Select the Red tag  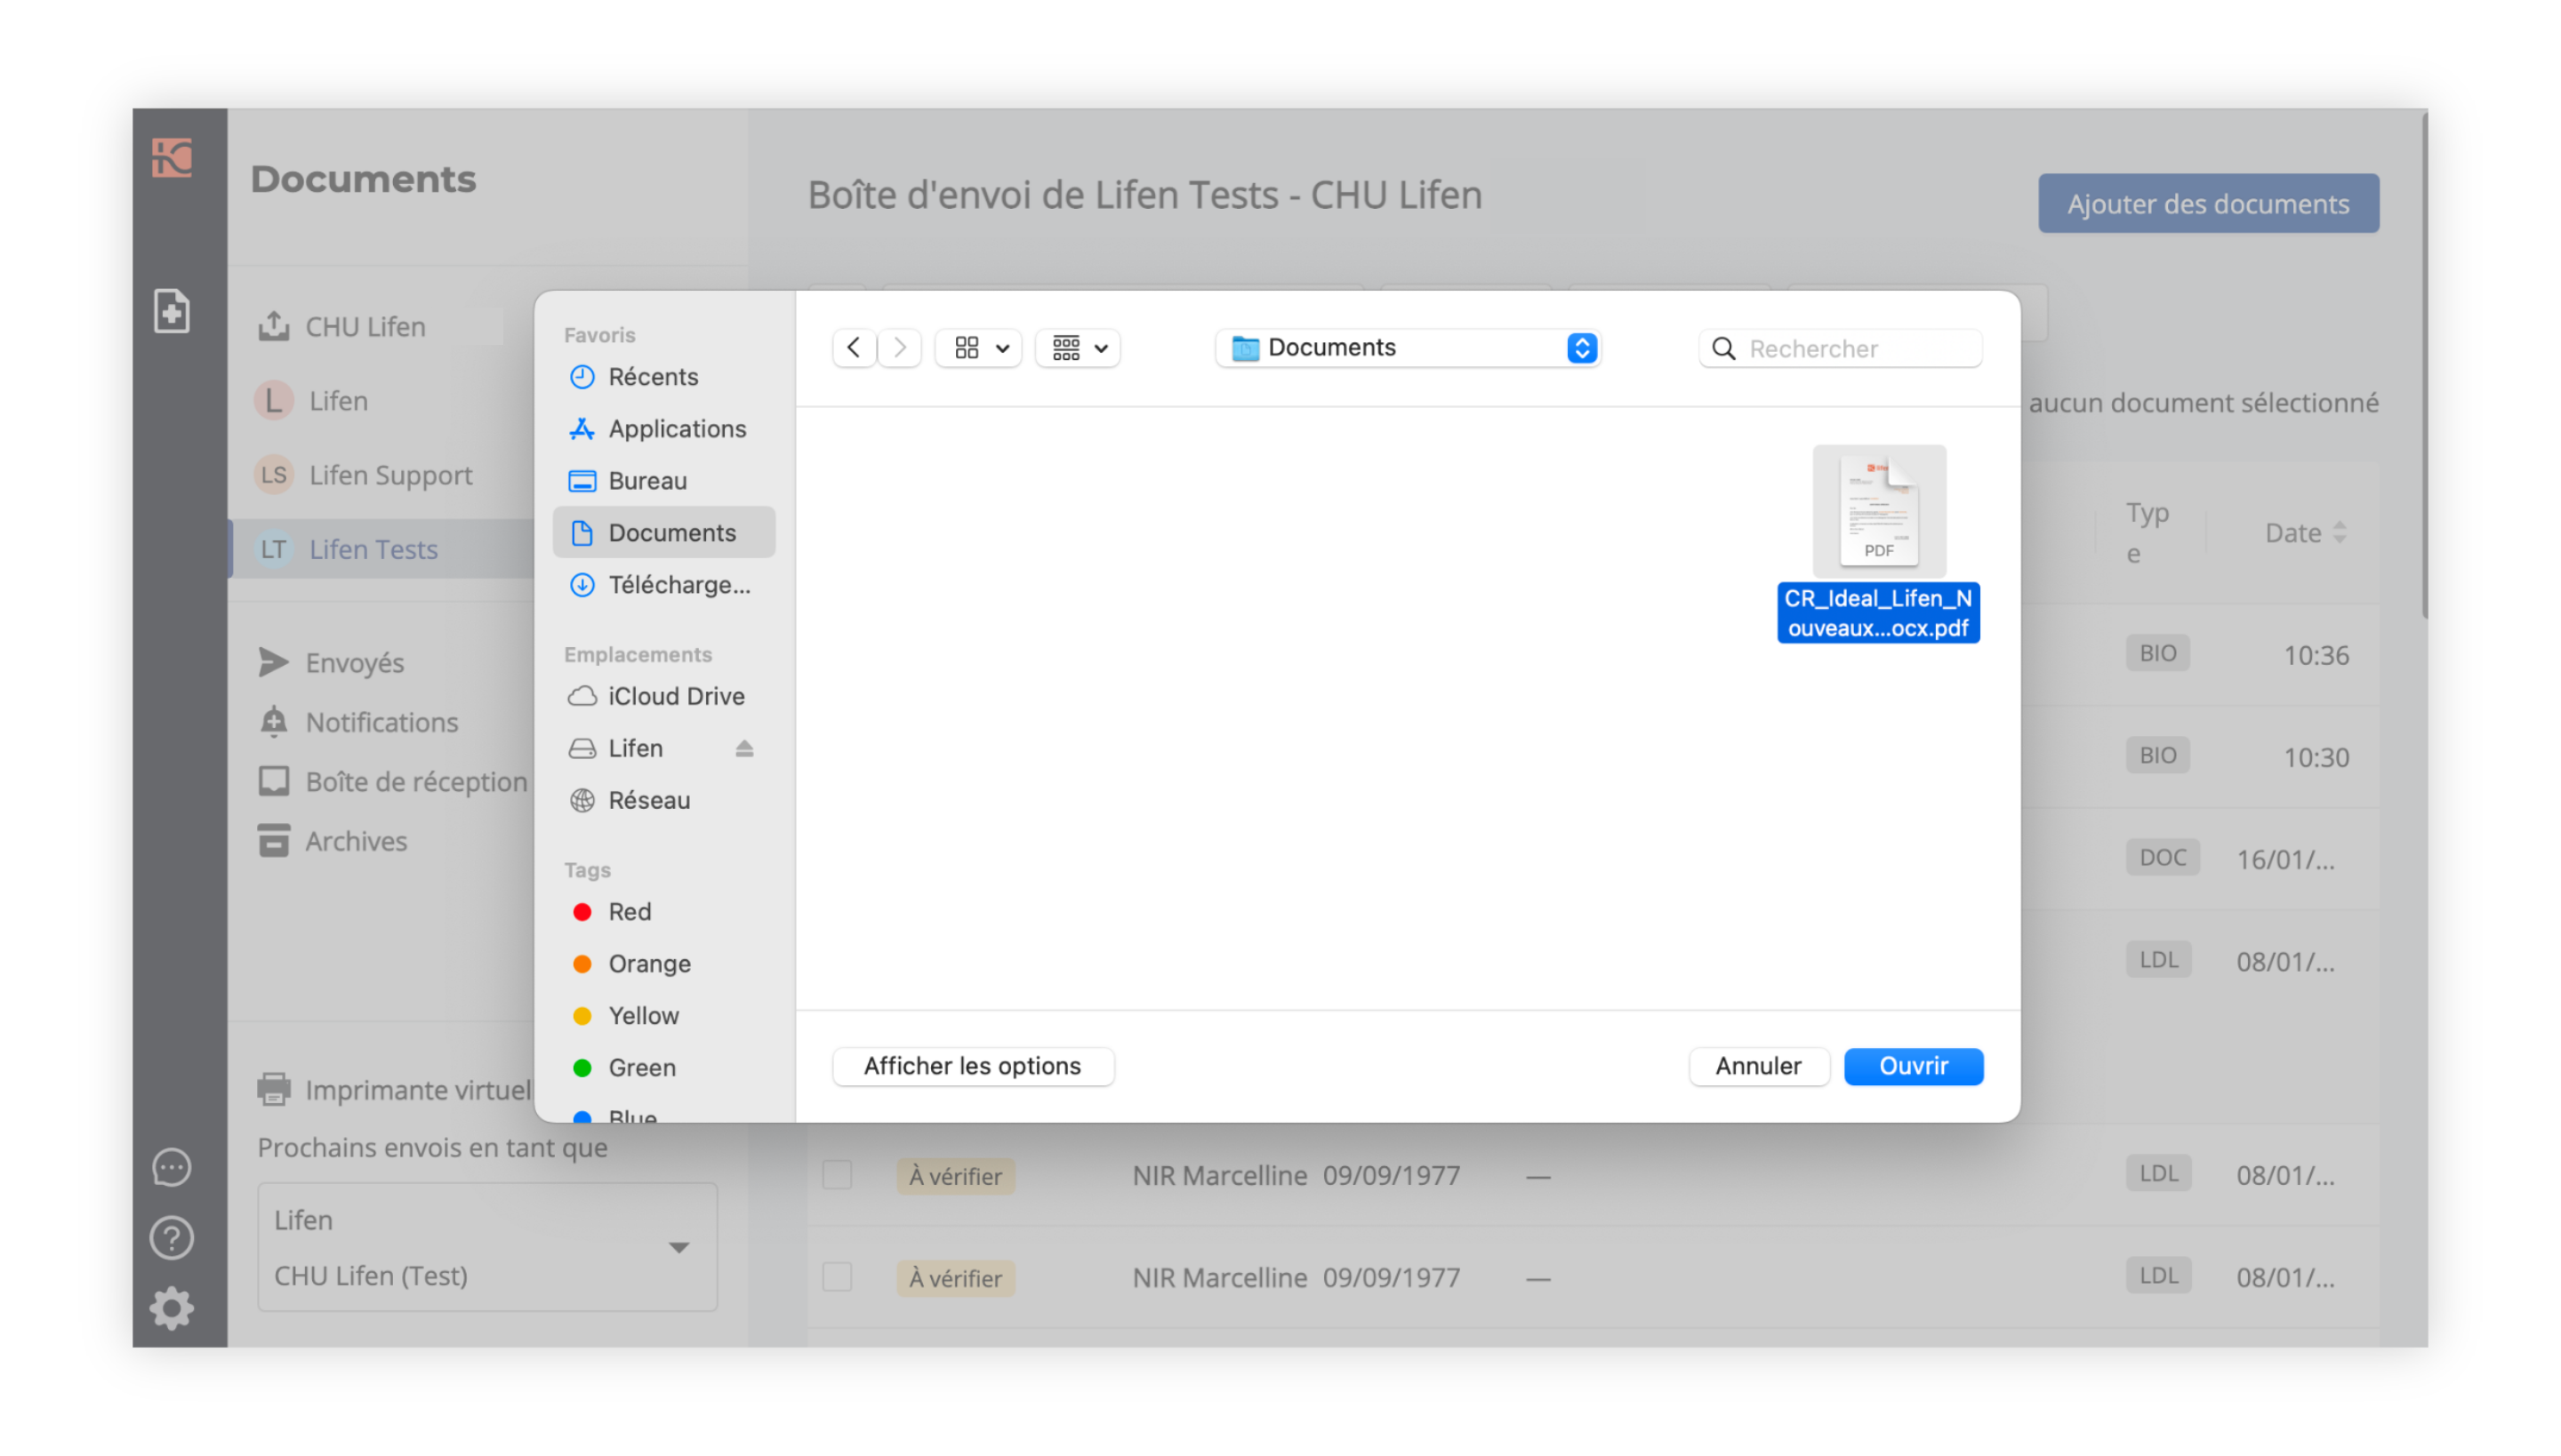pyautogui.click(x=664, y=911)
